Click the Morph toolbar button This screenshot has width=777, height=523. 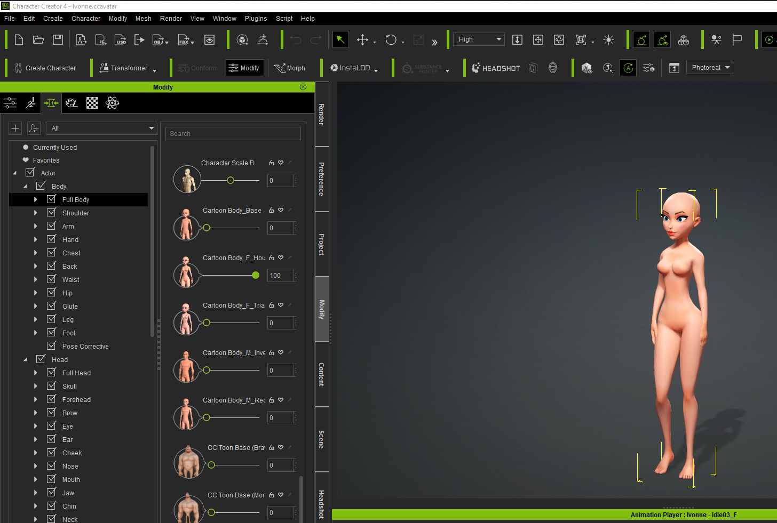290,68
